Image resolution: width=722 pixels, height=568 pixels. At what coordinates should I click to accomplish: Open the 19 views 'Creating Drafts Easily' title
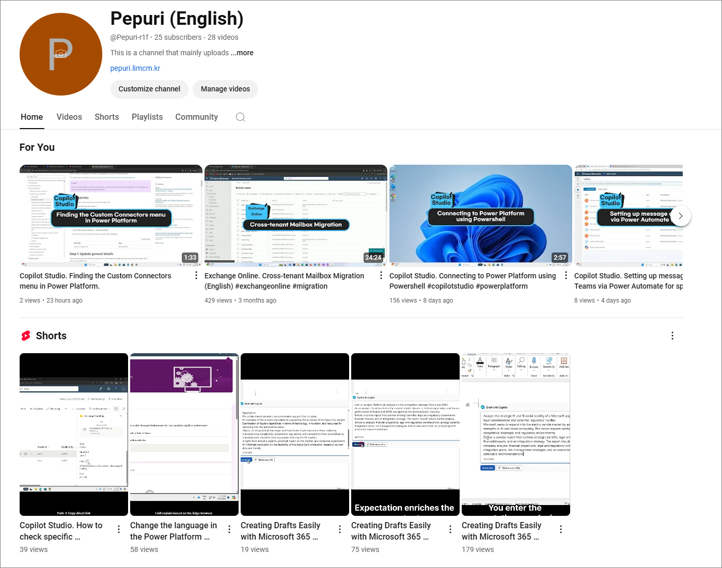click(280, 531)
